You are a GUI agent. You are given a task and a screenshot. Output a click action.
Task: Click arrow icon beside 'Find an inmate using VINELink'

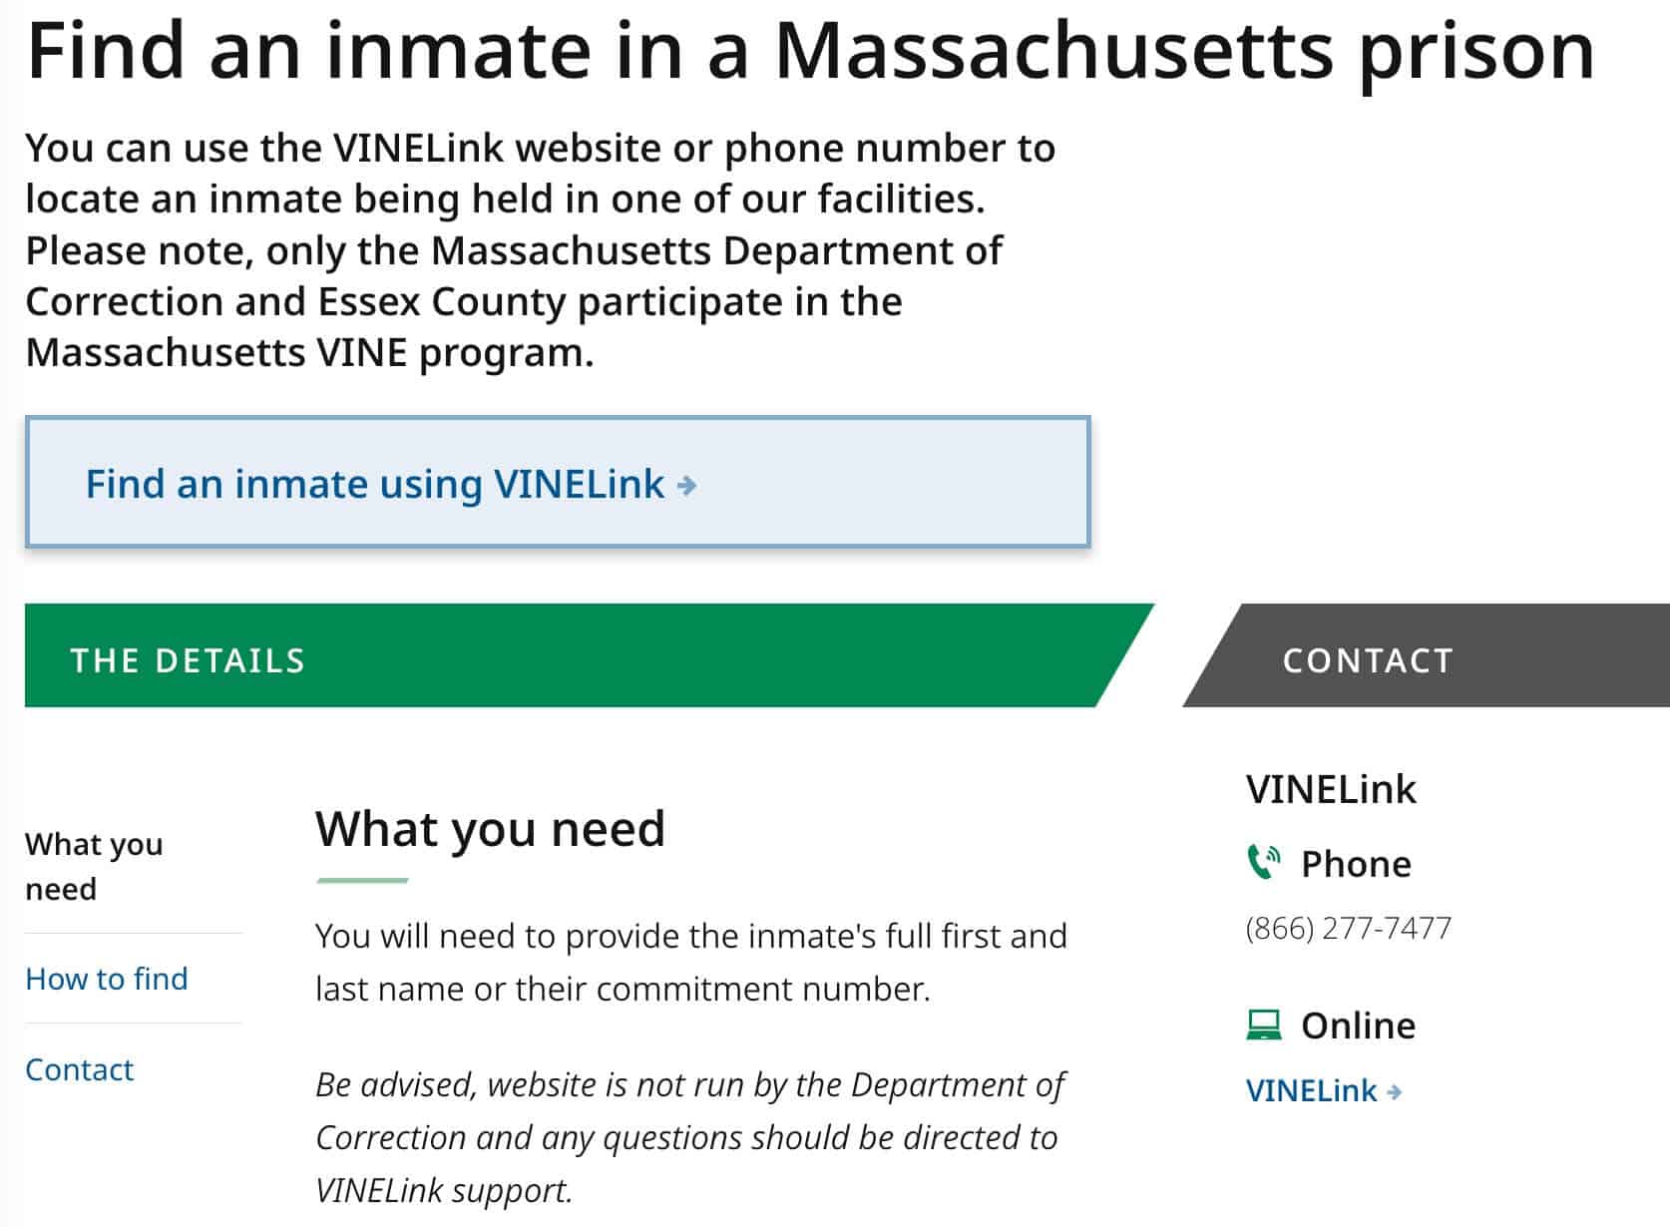pyautogui.click(x=686, y=486)
